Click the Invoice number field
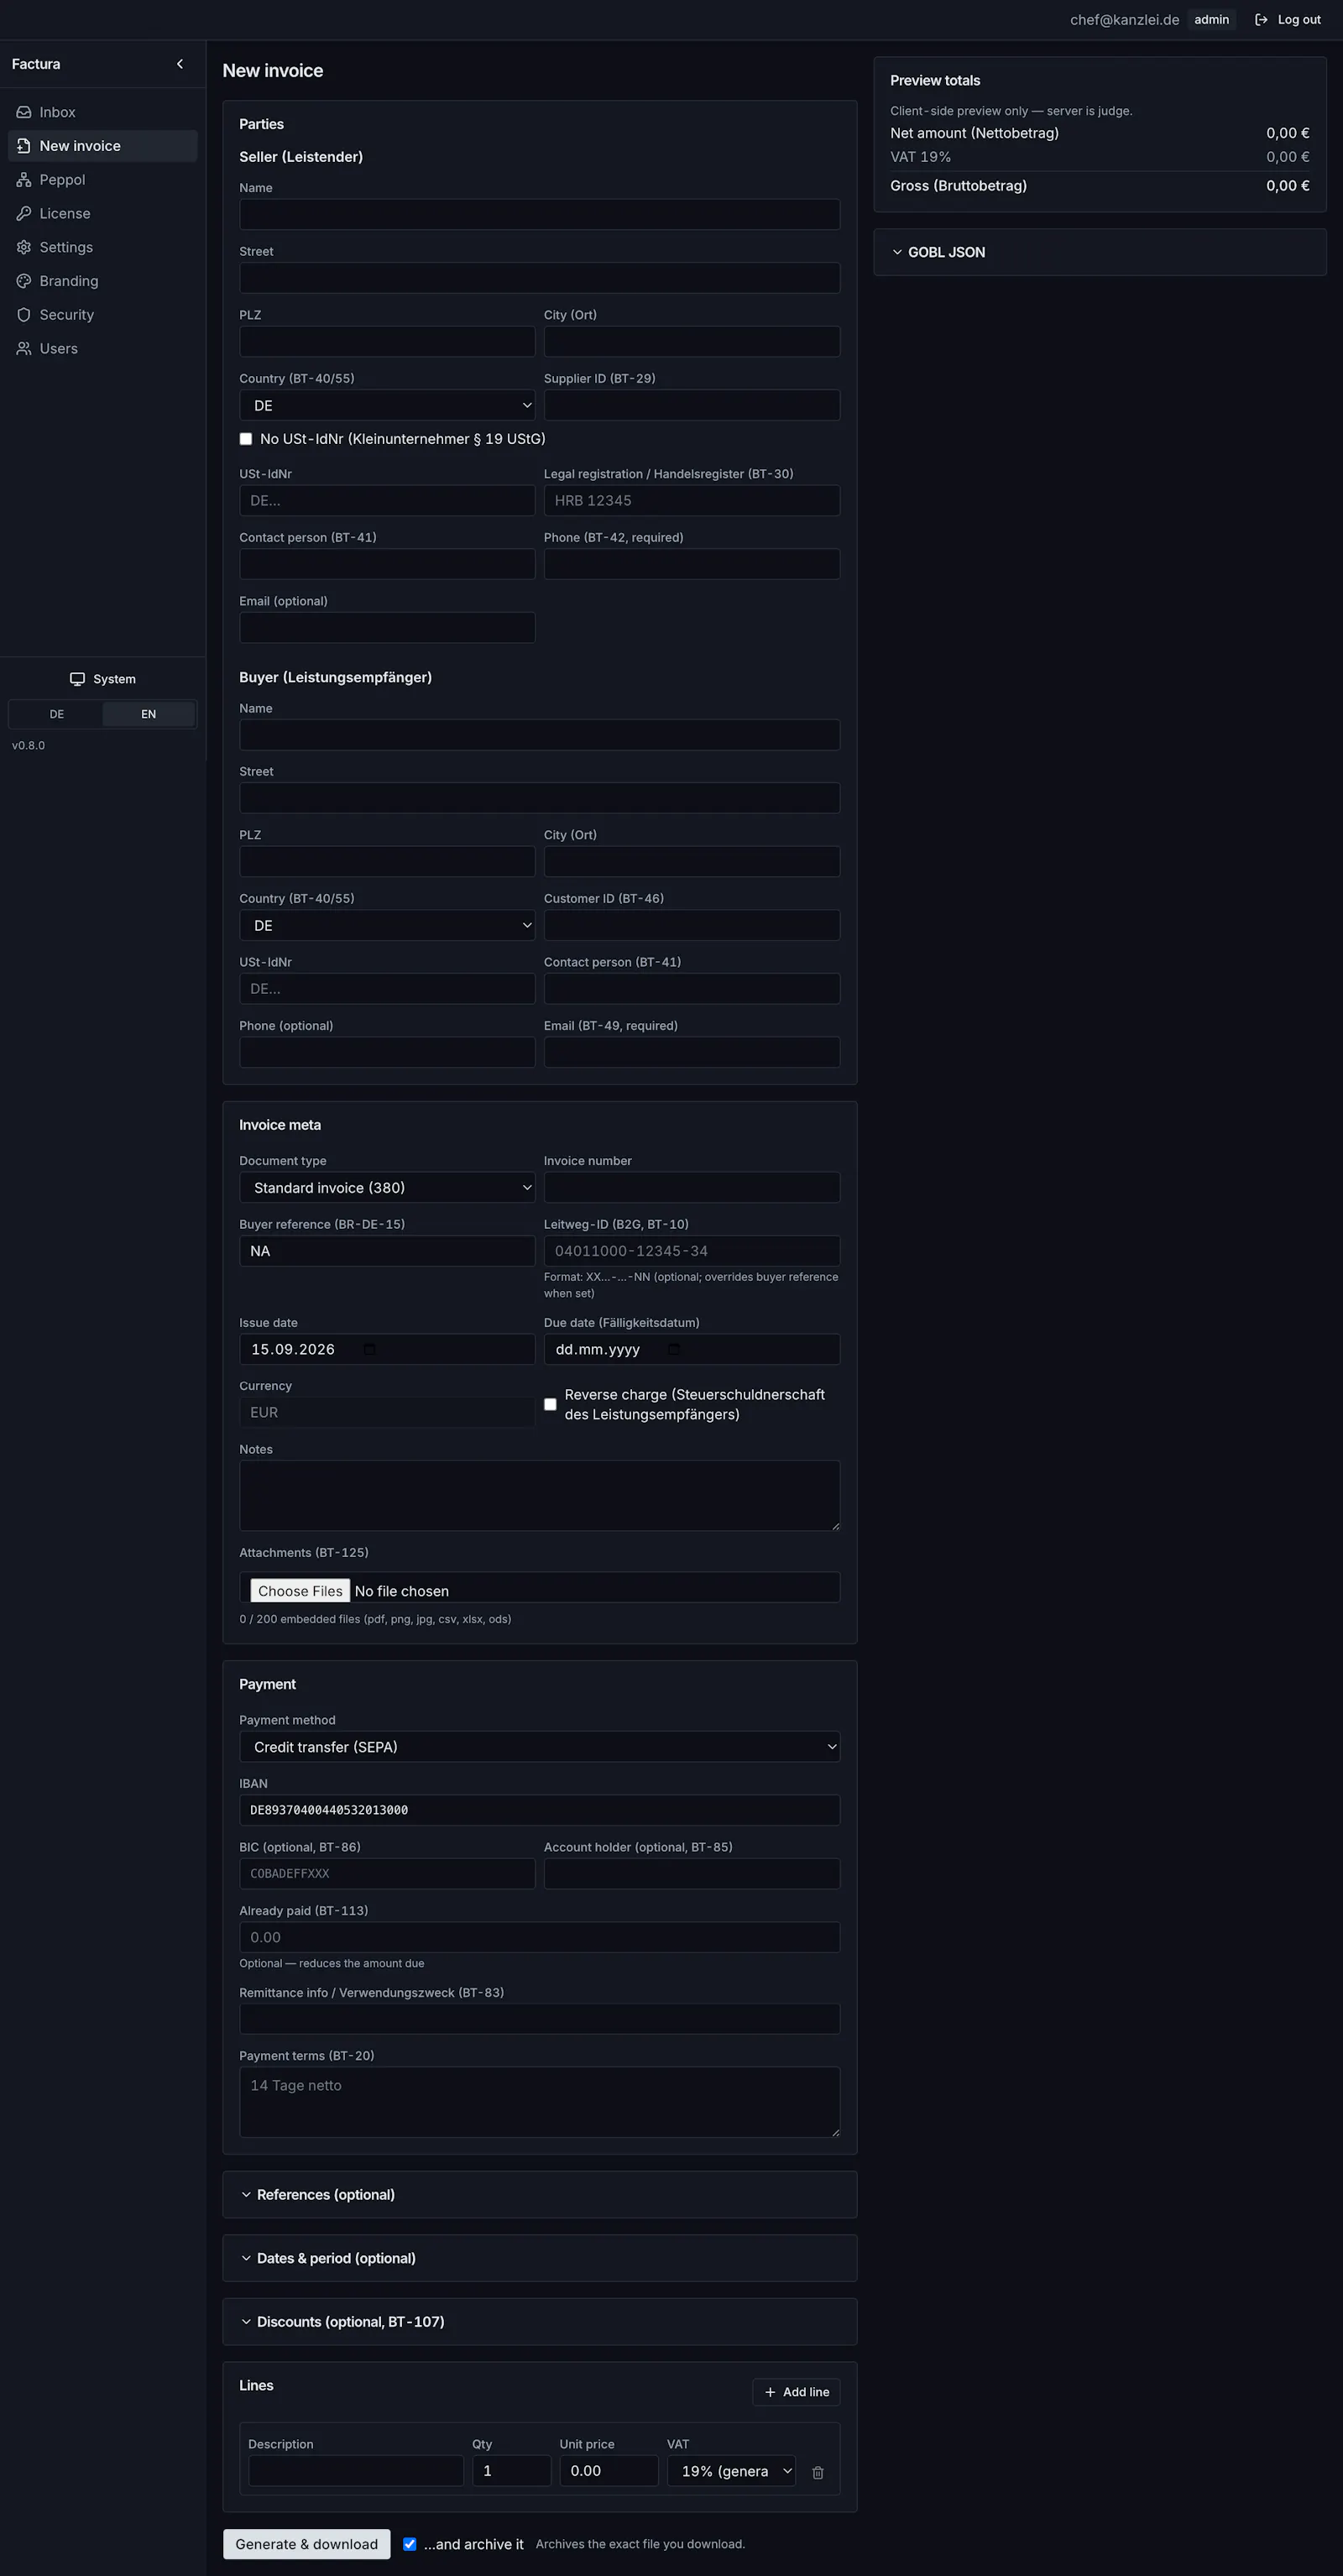The height and width of the screenshot is (2576, 1343). click(x=691, y=1187)
